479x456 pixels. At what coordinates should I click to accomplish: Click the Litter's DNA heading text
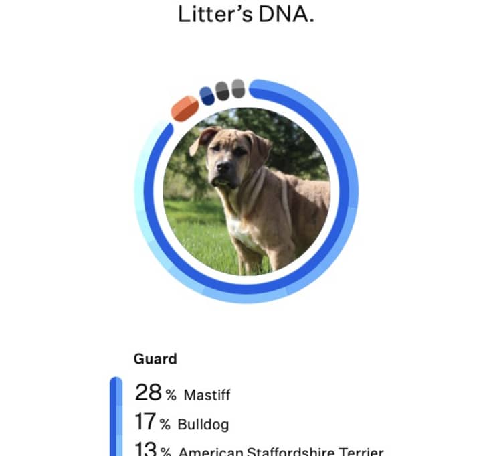point(246,14)
